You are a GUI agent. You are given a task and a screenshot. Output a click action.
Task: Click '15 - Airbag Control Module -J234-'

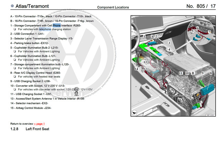pyautogui.click(x=31, y=108)
